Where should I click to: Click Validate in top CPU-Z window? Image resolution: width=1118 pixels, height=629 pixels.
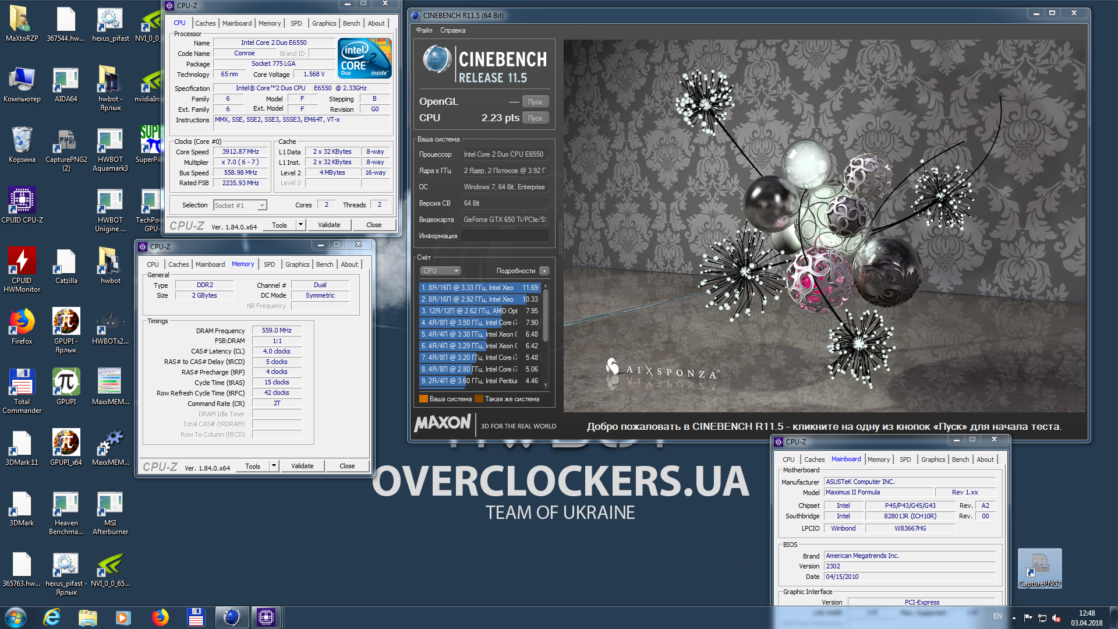(x=329, y=225)
